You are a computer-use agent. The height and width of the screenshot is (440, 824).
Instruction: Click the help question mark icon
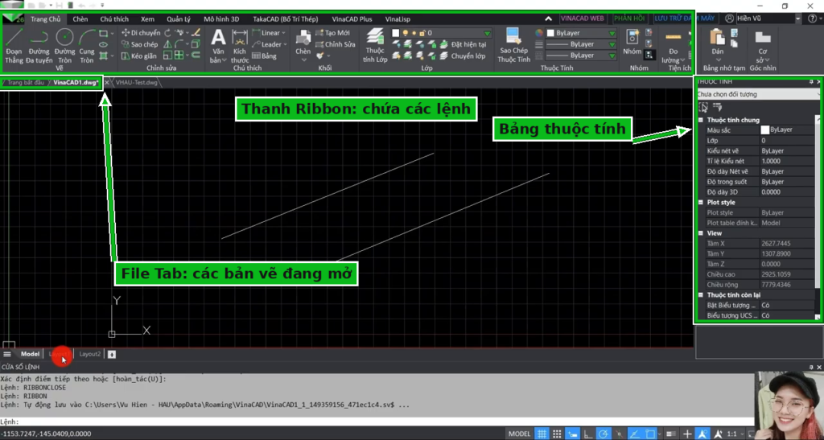(x=812, y=19)
